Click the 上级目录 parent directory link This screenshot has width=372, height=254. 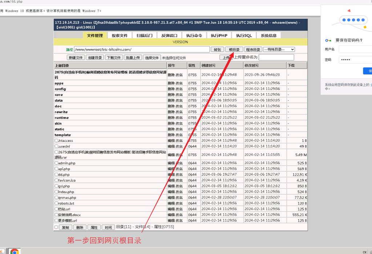(x=62, y=66)
